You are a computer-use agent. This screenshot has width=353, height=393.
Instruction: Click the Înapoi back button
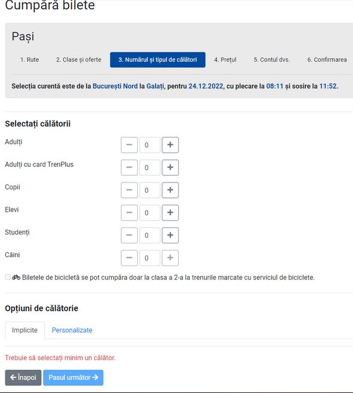point(23,377)
